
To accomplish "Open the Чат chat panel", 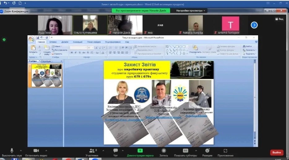I will point(115,151).
